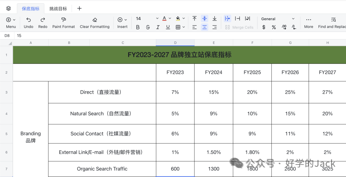Align text left
The width and height of the screenshot is (346, 177).
pos(194,27)
